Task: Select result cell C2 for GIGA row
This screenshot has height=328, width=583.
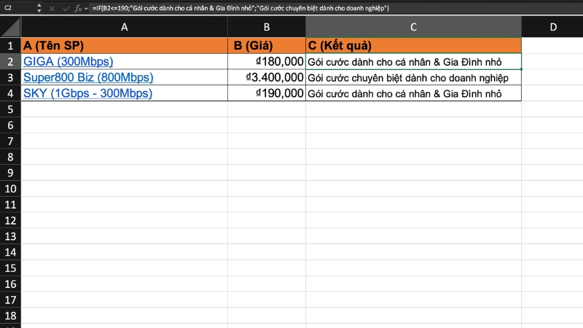Action: click(413, 61)
